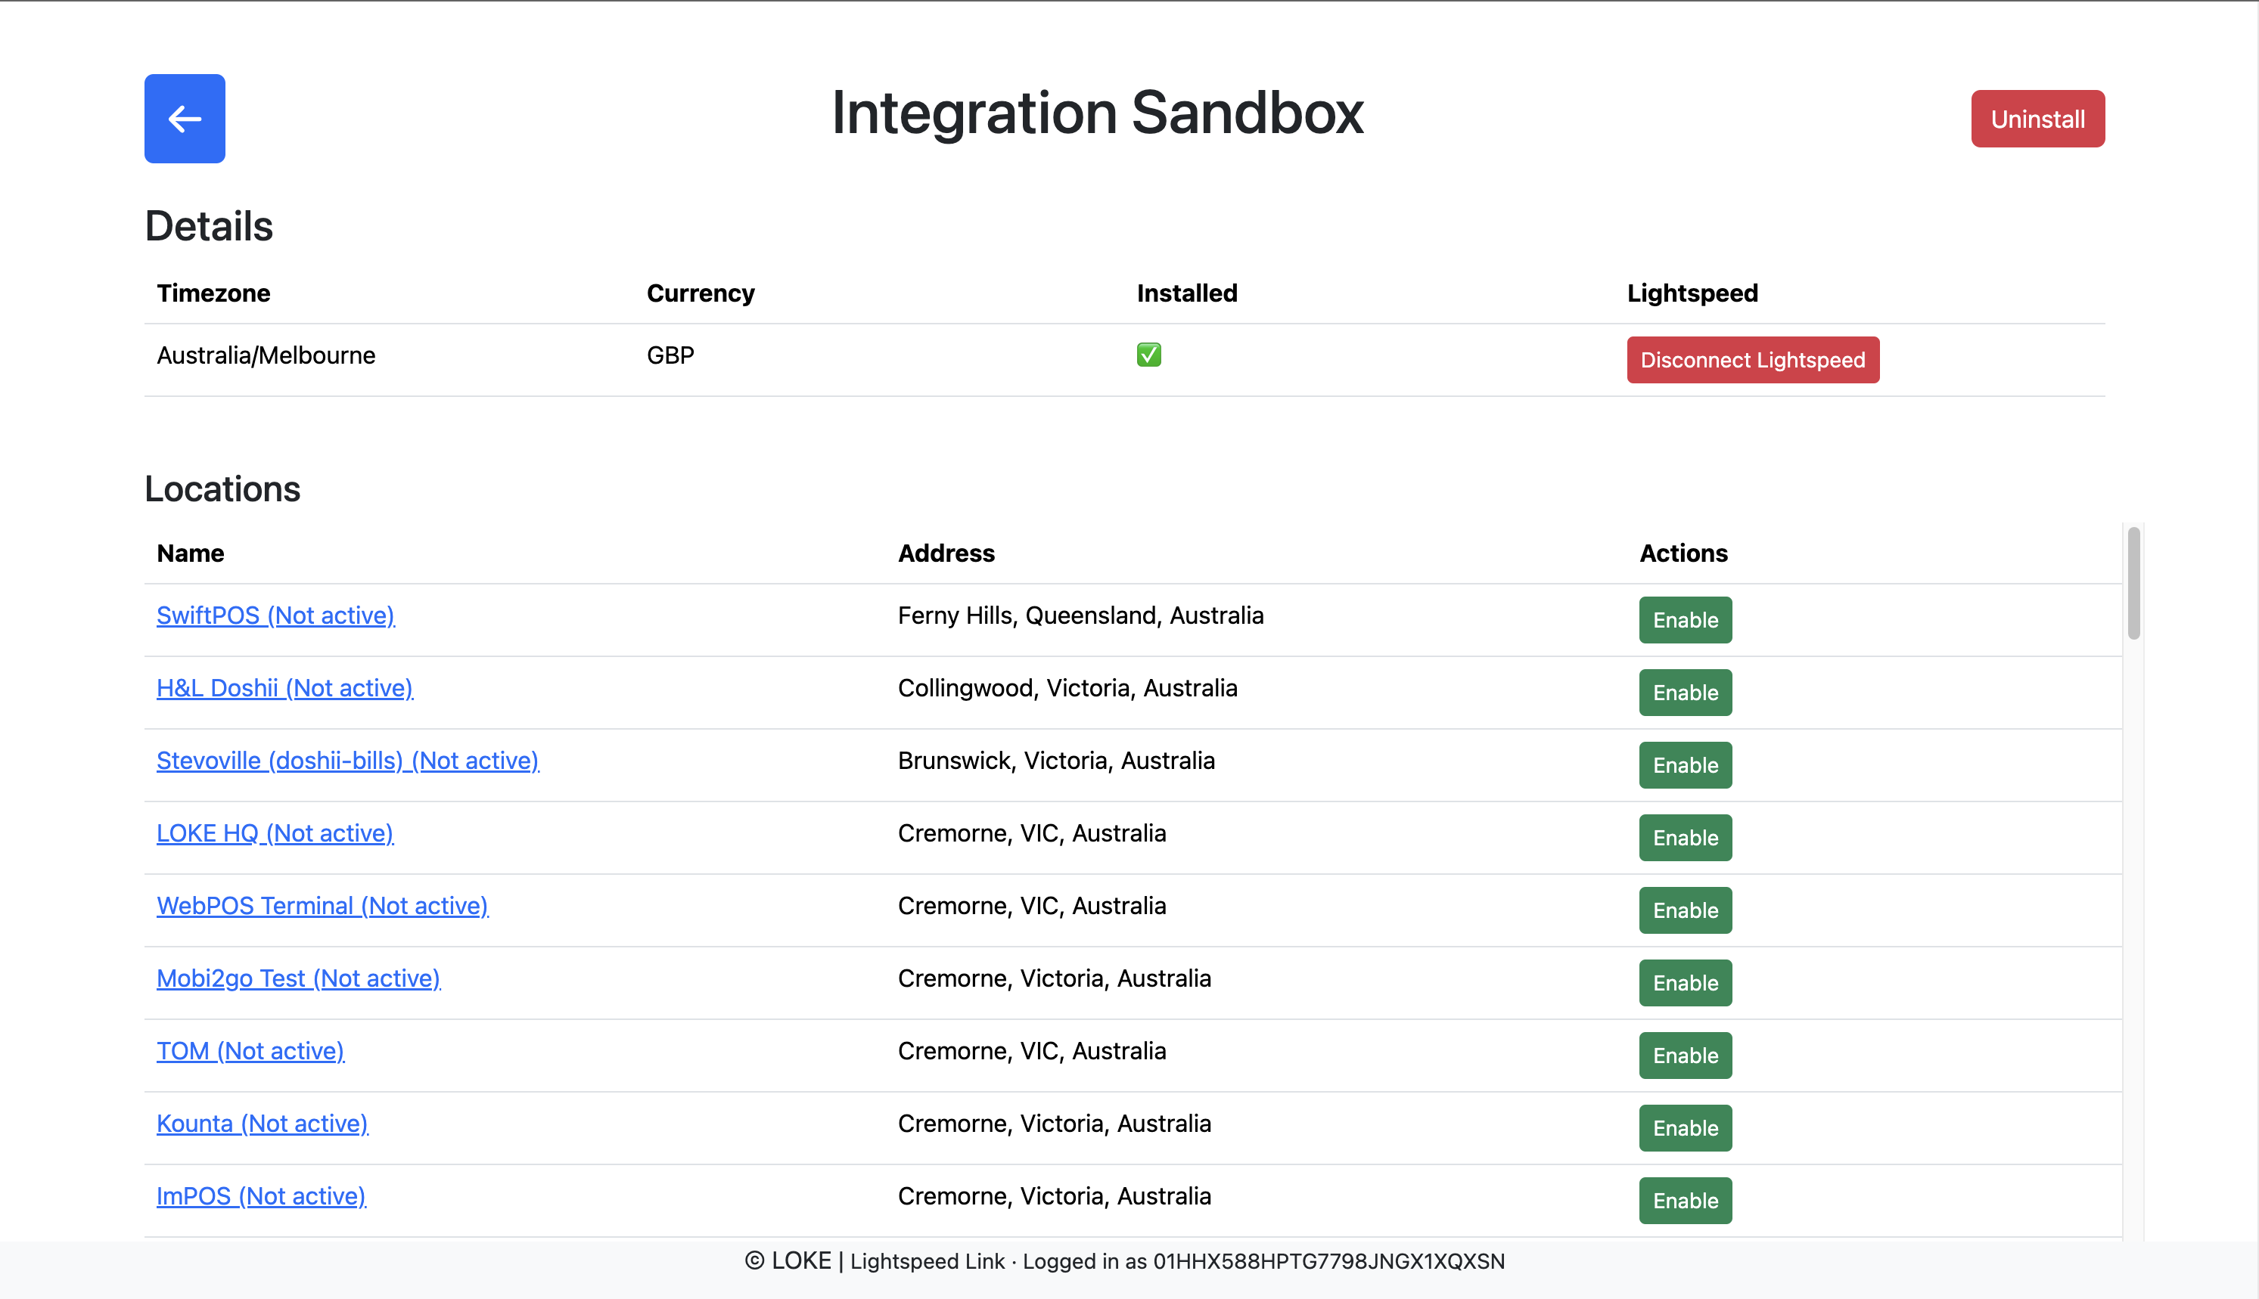Click the Timezone column header
Viewport: 2259px width, 1299px height.
tap(213, 293)
